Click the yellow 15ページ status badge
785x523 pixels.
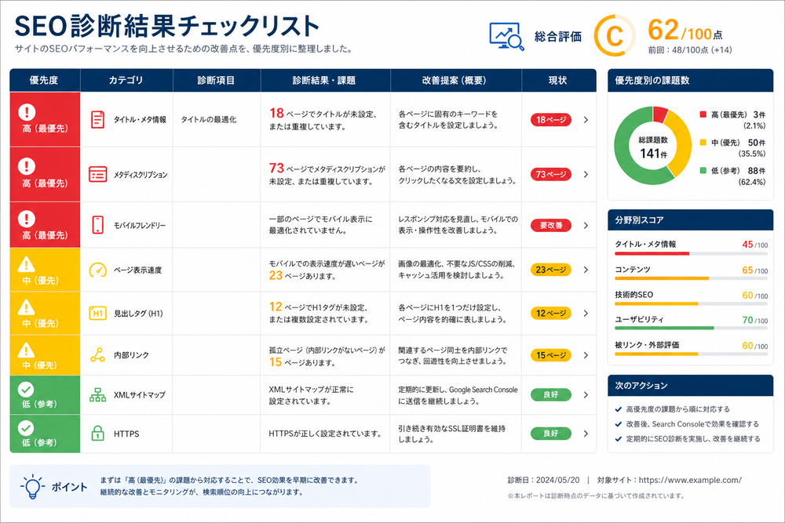[x=551, y=355]
